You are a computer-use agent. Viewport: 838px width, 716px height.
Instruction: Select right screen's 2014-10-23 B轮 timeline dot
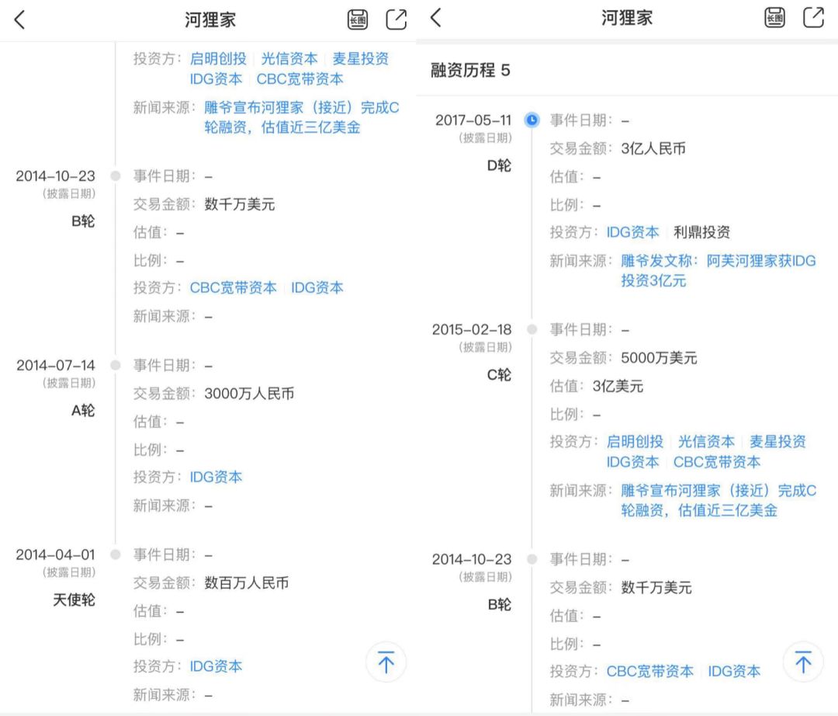pos(532,559)
